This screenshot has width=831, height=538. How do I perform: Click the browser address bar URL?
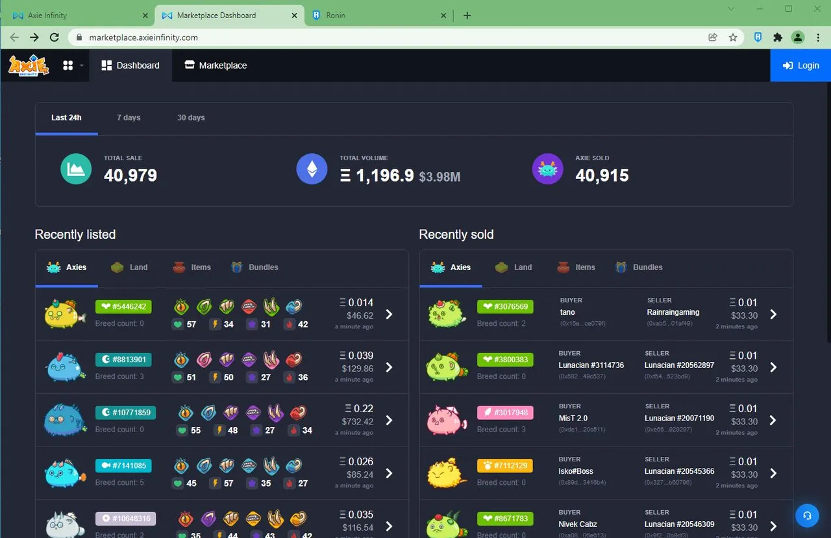point(143,38)
